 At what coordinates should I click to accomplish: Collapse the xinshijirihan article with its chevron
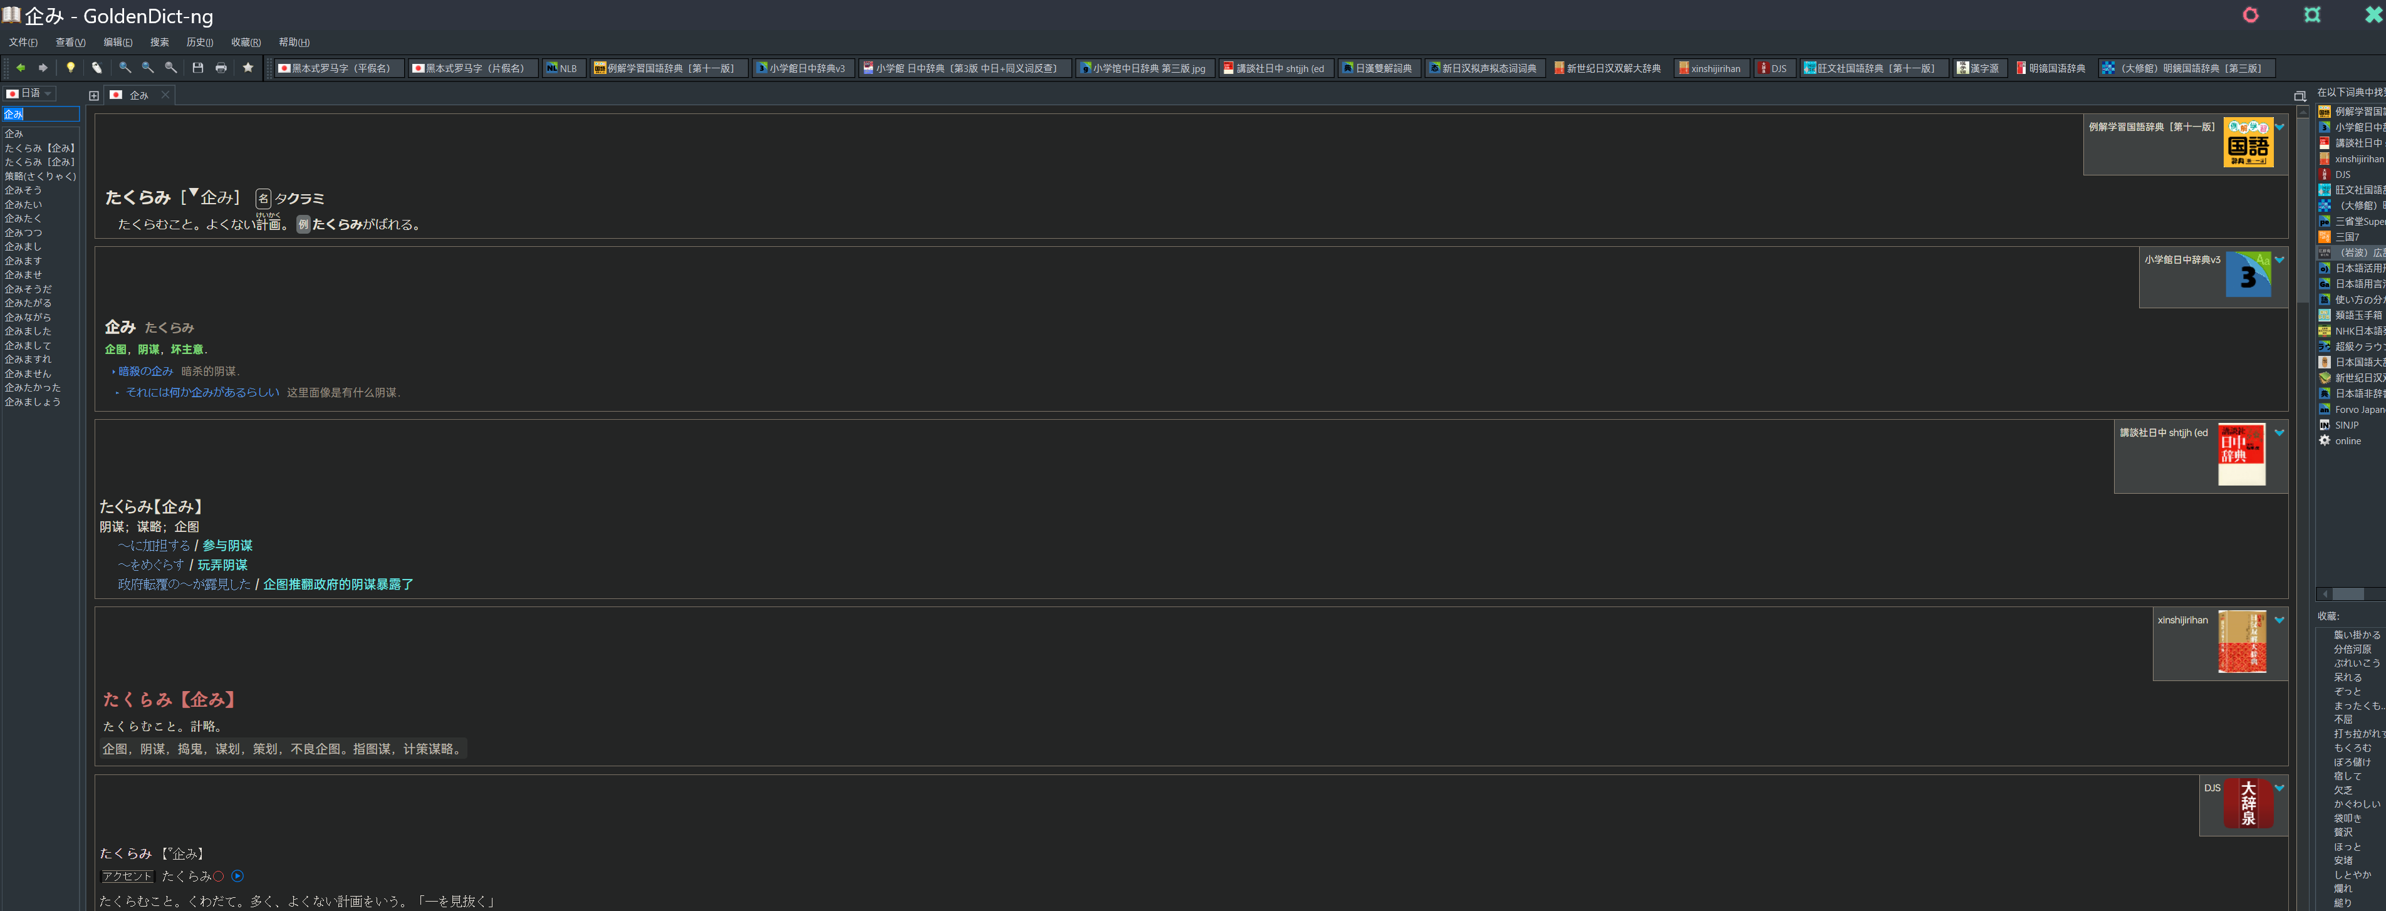pyautogui.click(x=2279, y=620)
